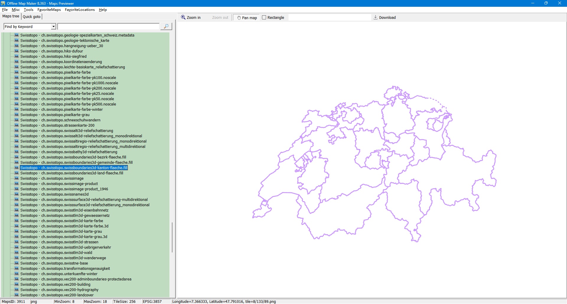Open the Tools menu
567x304 pixels.
pyautogui.click(x=28, y=10)
